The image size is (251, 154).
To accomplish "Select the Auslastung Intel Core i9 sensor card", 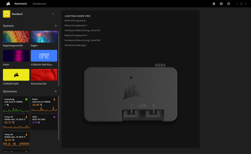I will 16,104.
